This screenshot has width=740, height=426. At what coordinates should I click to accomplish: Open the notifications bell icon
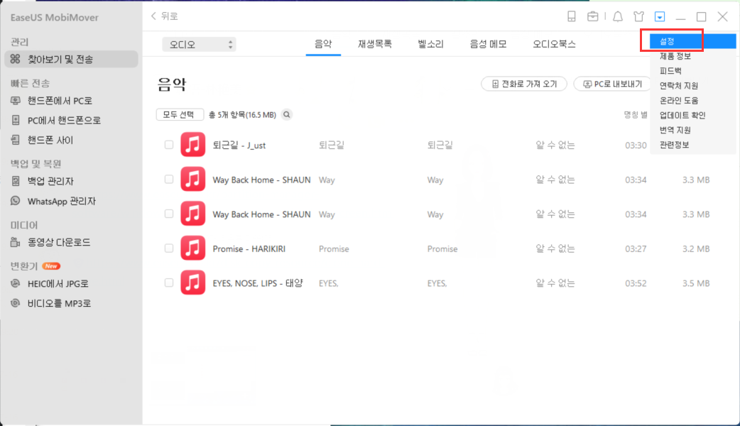(x=618, y=16)
